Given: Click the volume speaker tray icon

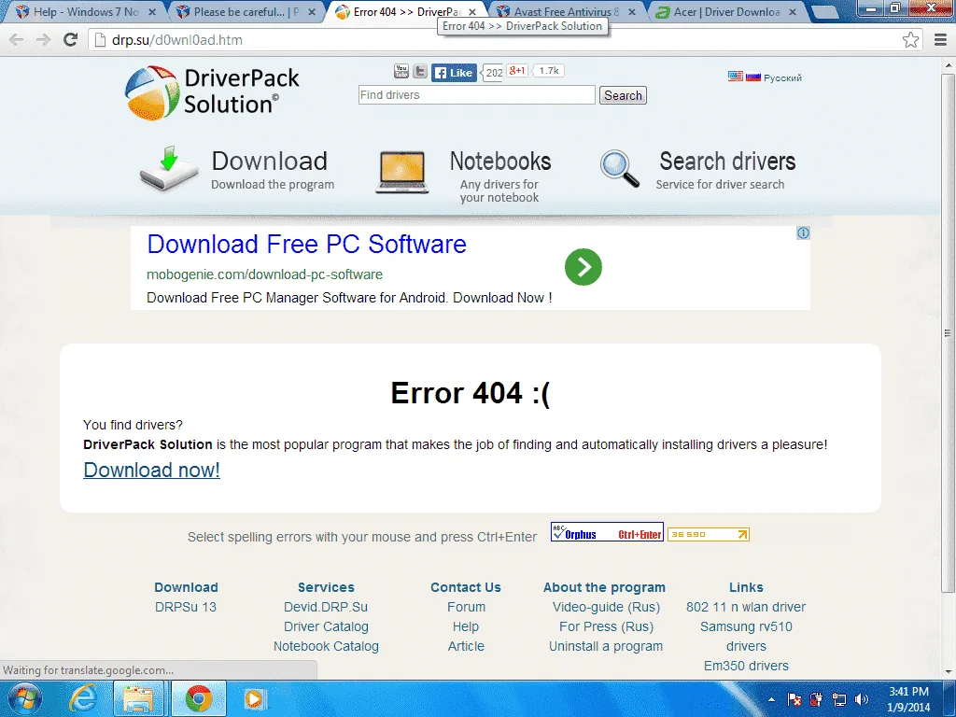Looking at the screenshot, I should click(861, 699).
